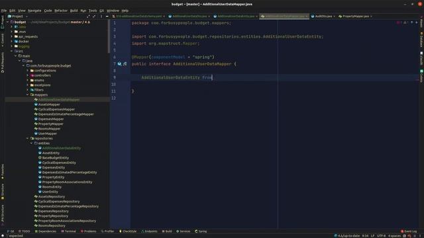Screen dimensions: 424x238
Task: Jump to previous highlighted error arrow
Action: [411, 22]
